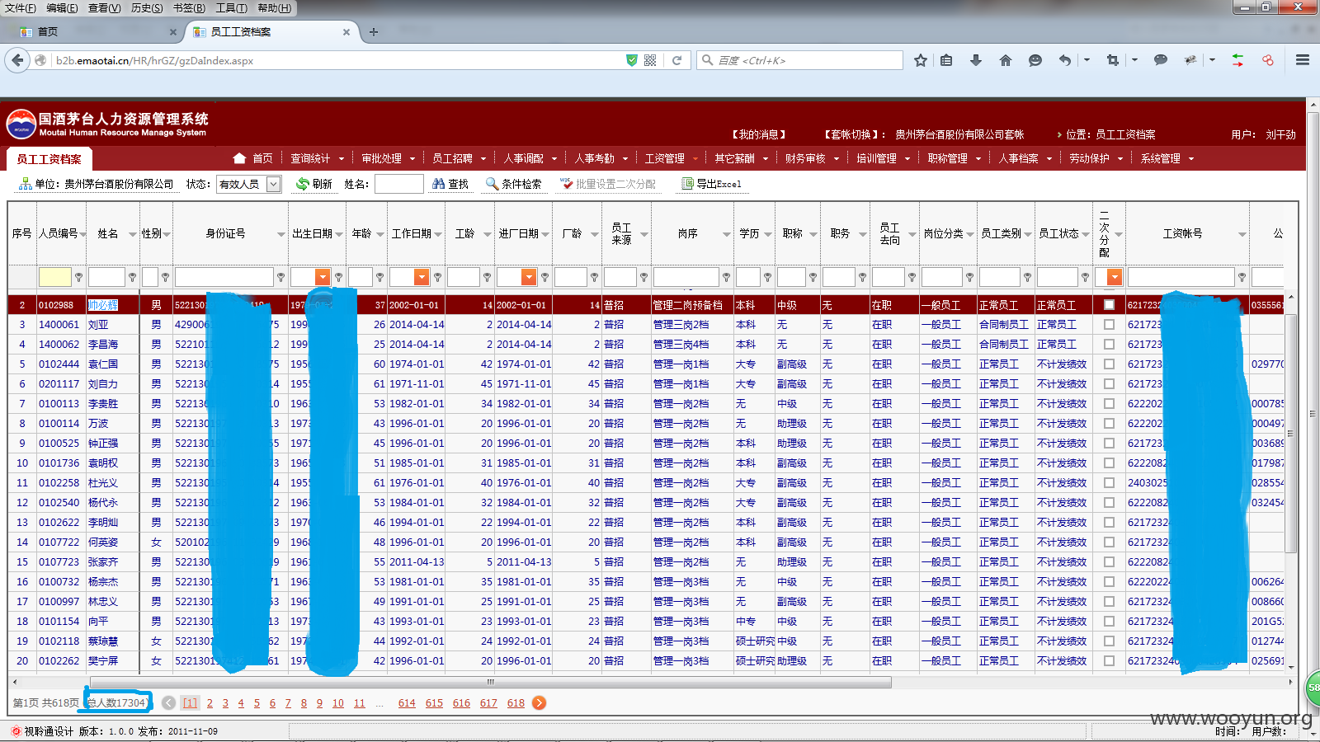
Task: Toggle 二次分配 checkbox for 刘亚 row
Action: (x=1109, y=325)
